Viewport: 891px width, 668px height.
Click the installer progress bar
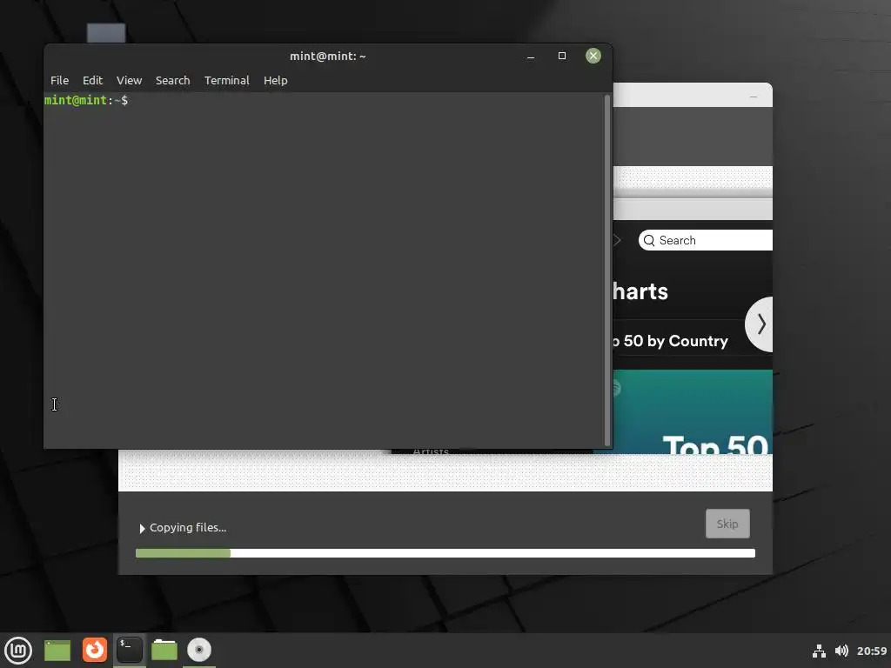(445, 553)
